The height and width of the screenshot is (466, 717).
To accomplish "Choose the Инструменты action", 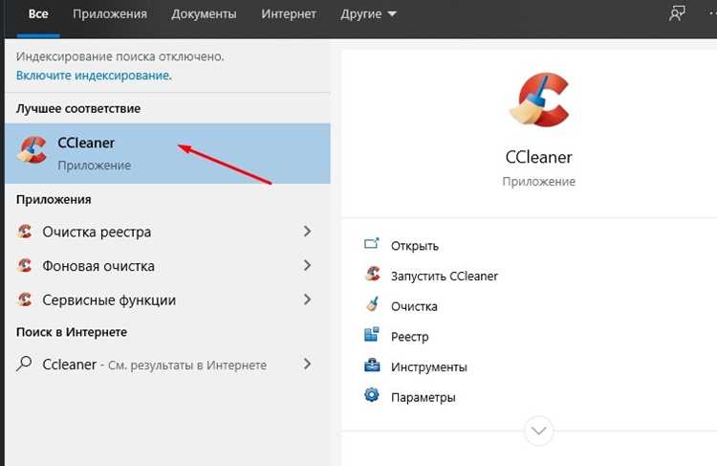I will pyautogui.click(x=429, y=366).
